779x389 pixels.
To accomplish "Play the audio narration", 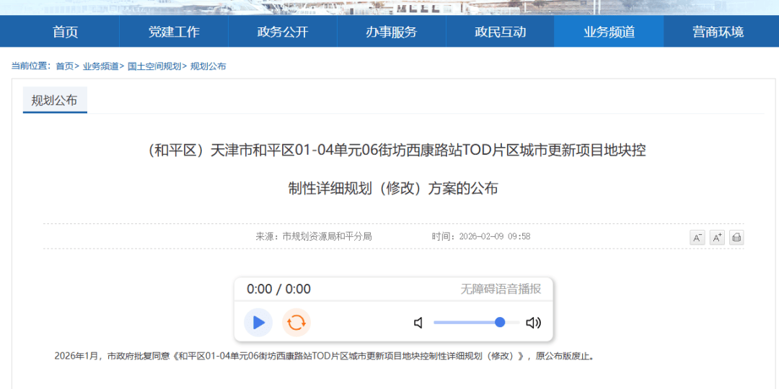I will tap(258, 322).
